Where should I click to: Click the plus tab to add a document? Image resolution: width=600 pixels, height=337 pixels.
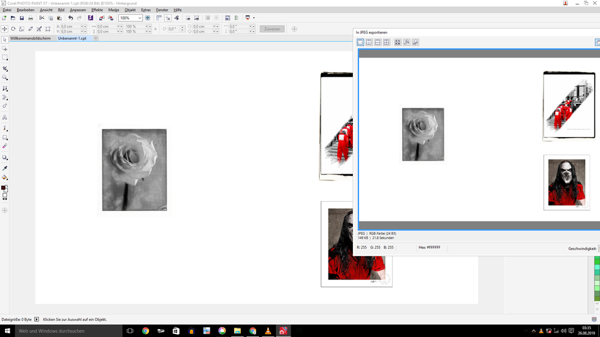tap(96, 38)
